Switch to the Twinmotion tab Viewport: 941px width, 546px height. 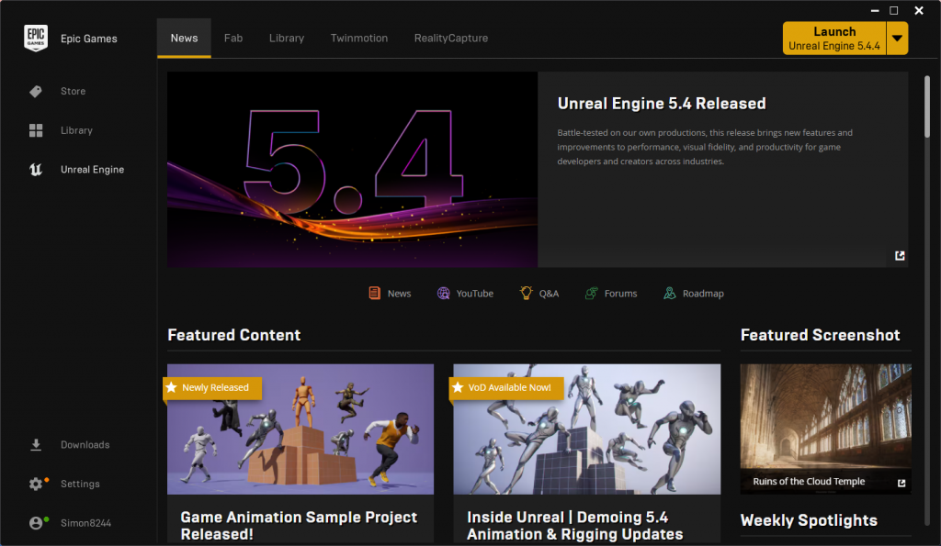(359, 39)
